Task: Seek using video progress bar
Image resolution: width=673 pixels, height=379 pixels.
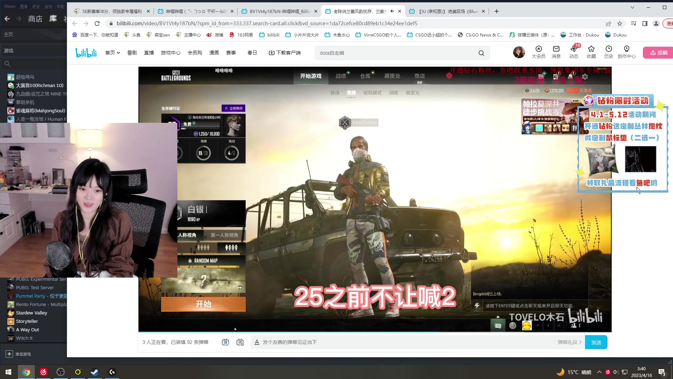Action: [375, 331]
